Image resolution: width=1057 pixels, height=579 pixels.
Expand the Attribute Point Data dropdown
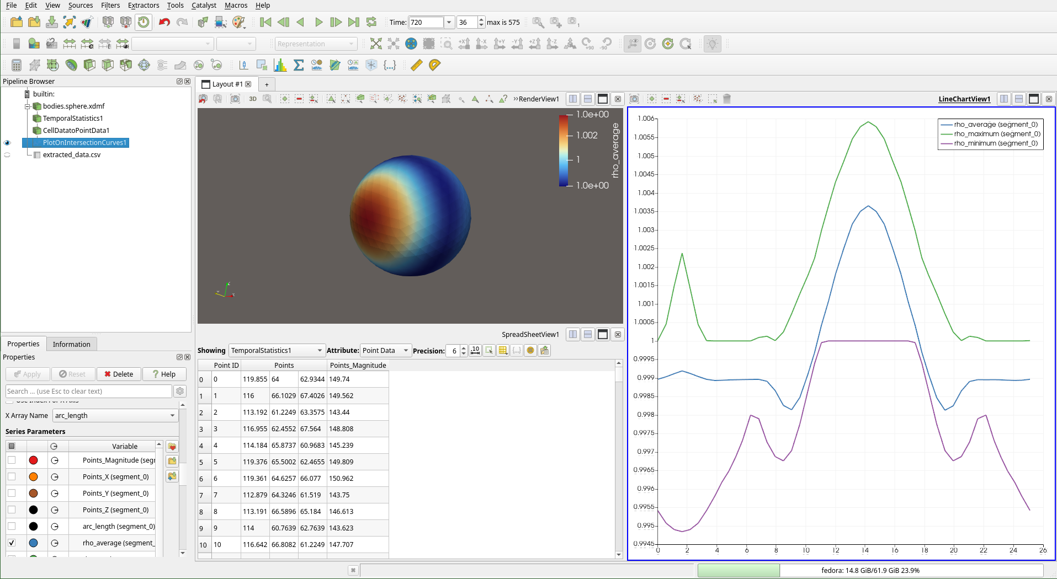point(385,351)
